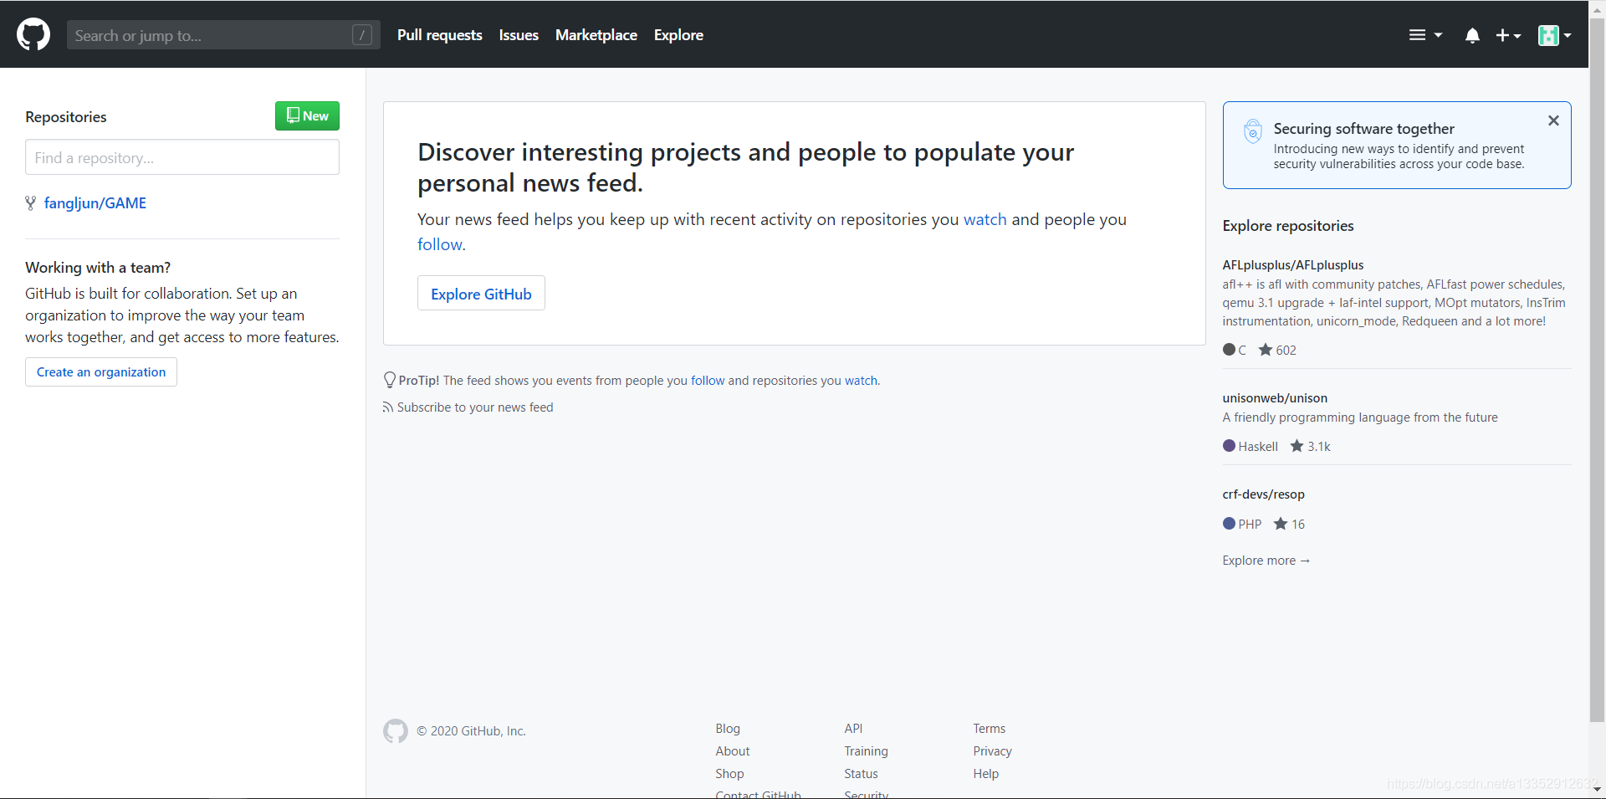Click the footer GitHub logo
1606x799 pixels.
pyautogui.click(x=396, y=730)
